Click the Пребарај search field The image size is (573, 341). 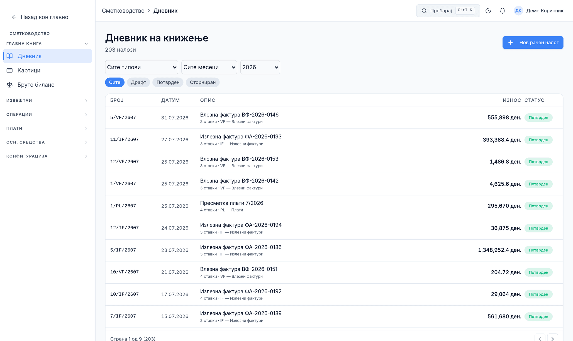448,11
